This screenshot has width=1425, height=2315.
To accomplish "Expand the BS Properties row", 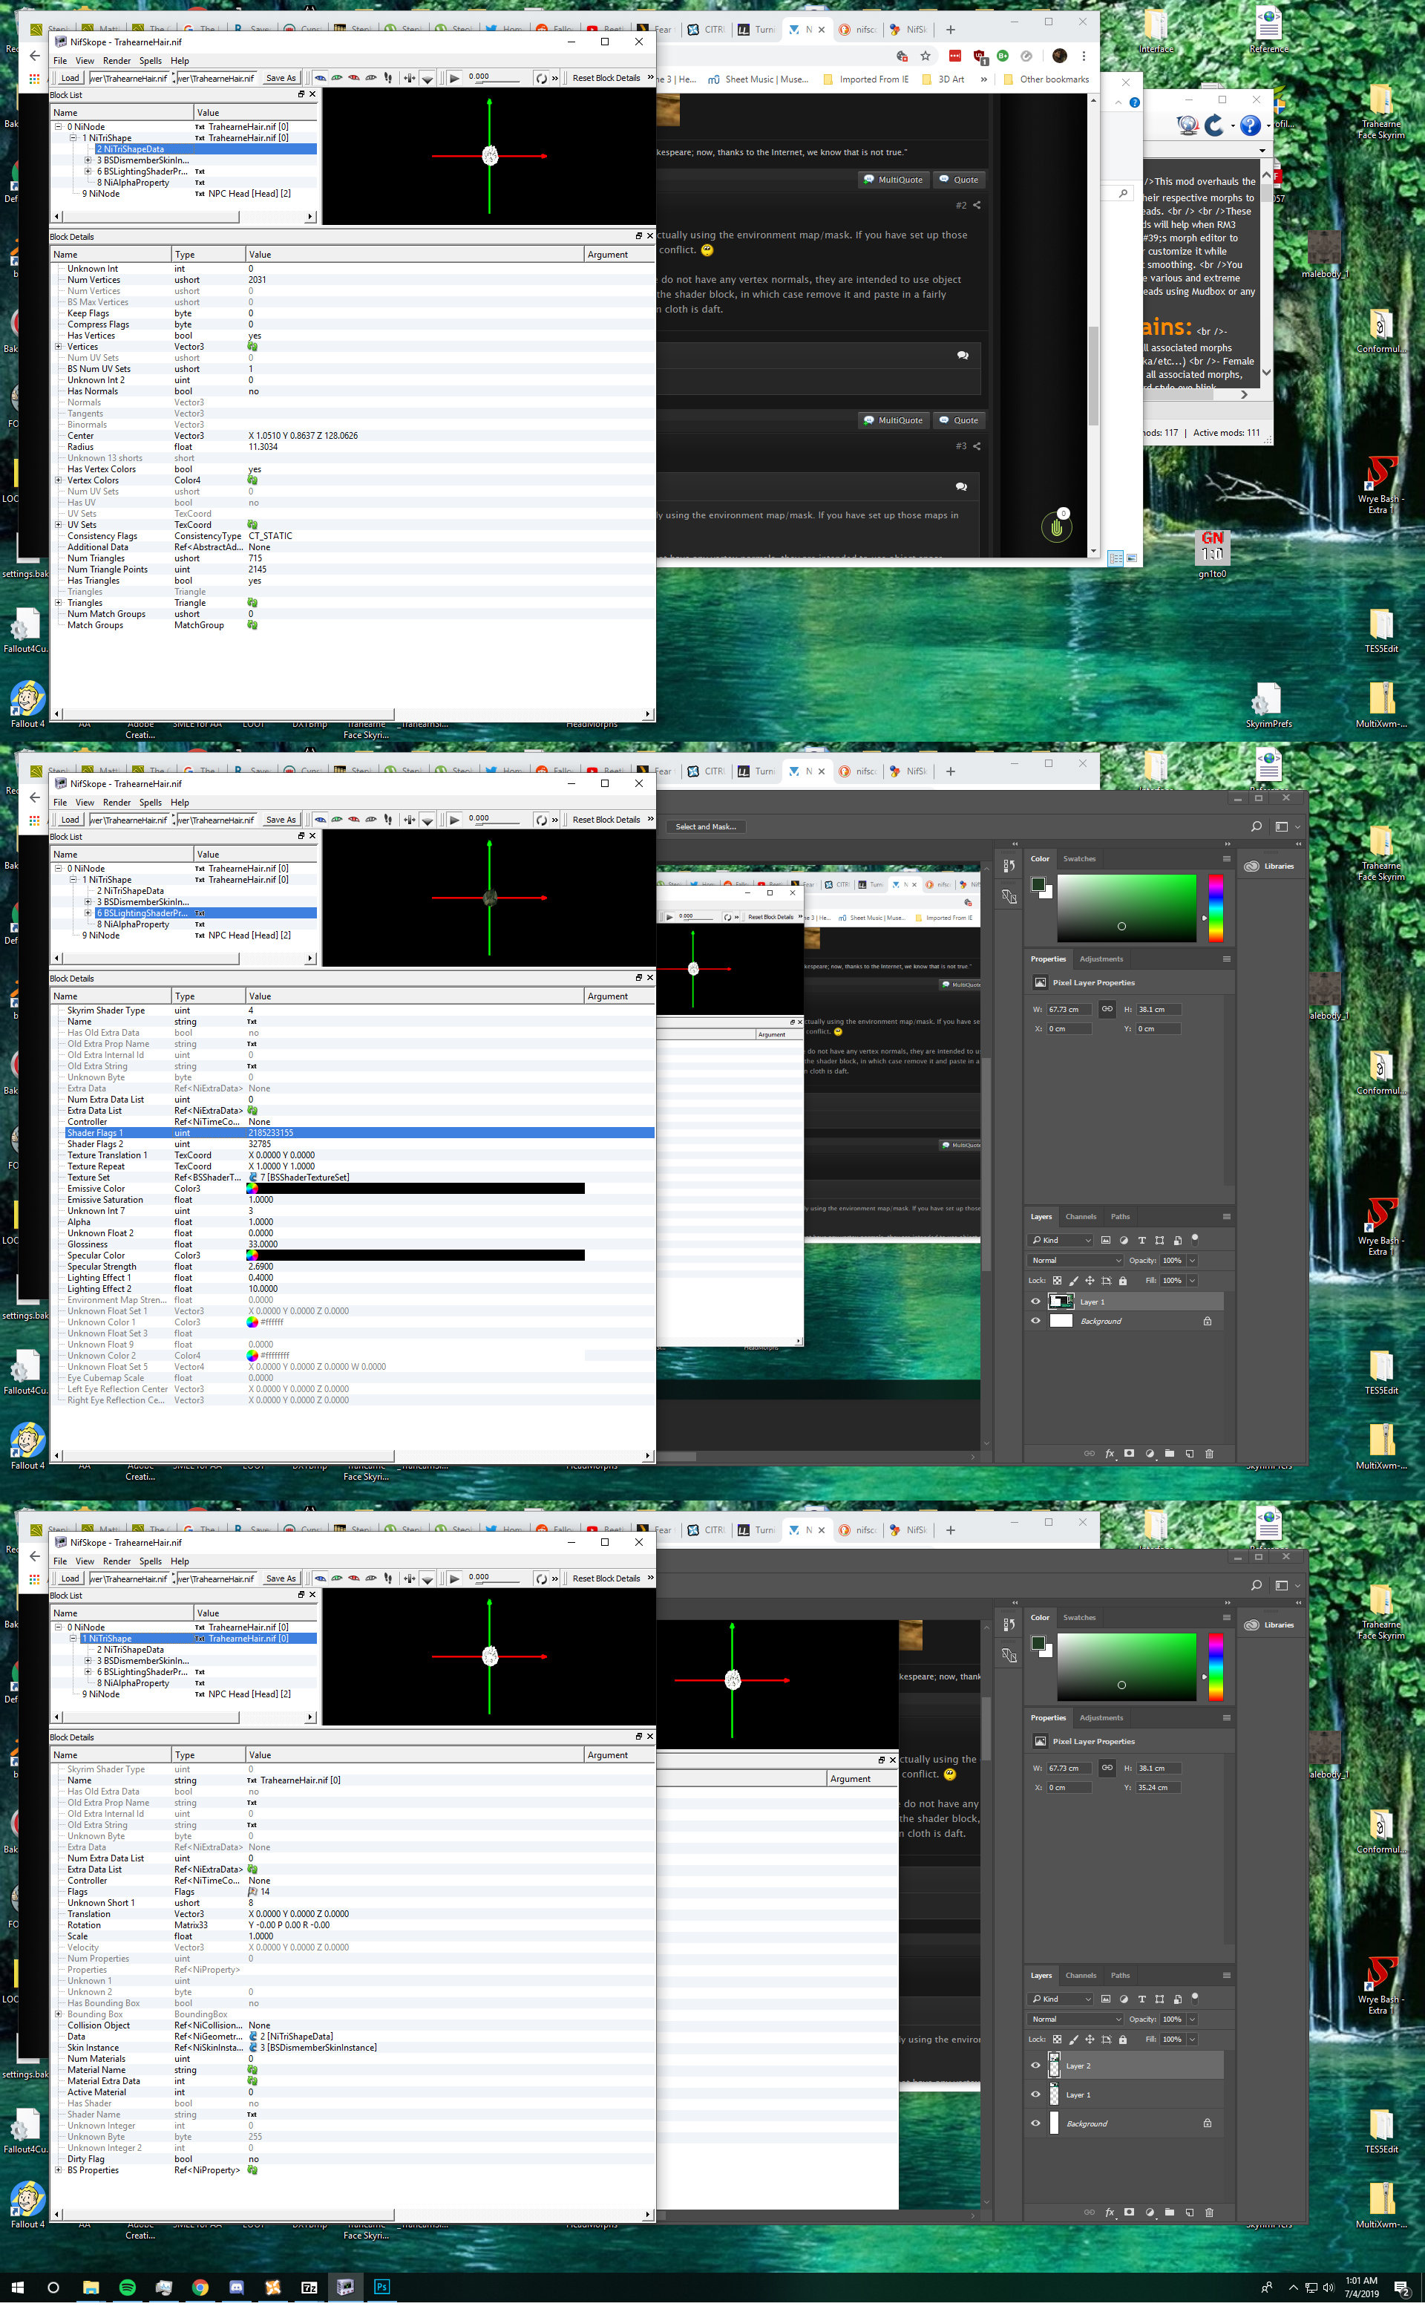I will [59, 2169].
